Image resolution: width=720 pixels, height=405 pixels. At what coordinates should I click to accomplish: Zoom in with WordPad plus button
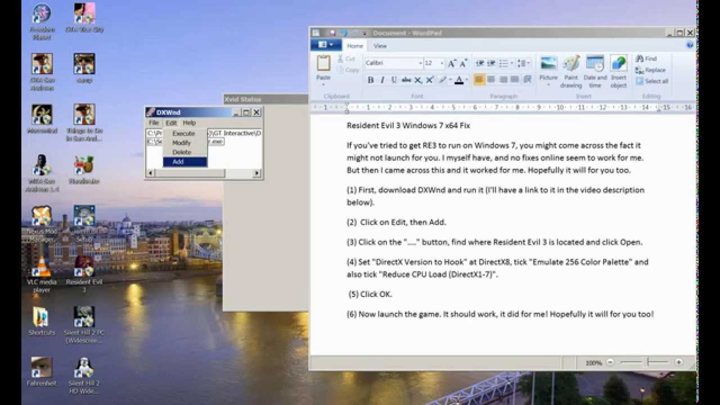(x=679, y=363)
